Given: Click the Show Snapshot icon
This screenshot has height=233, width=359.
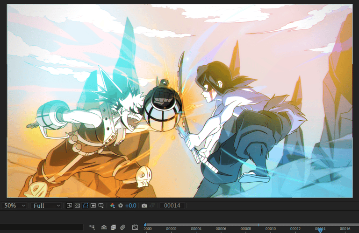Looking at the screenshot, I should [x=152, y=206].
